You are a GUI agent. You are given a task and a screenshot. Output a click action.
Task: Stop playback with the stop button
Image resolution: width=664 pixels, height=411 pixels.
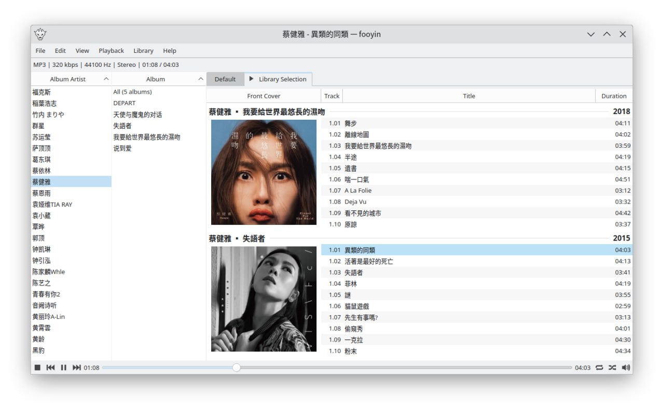pos(37,367)
